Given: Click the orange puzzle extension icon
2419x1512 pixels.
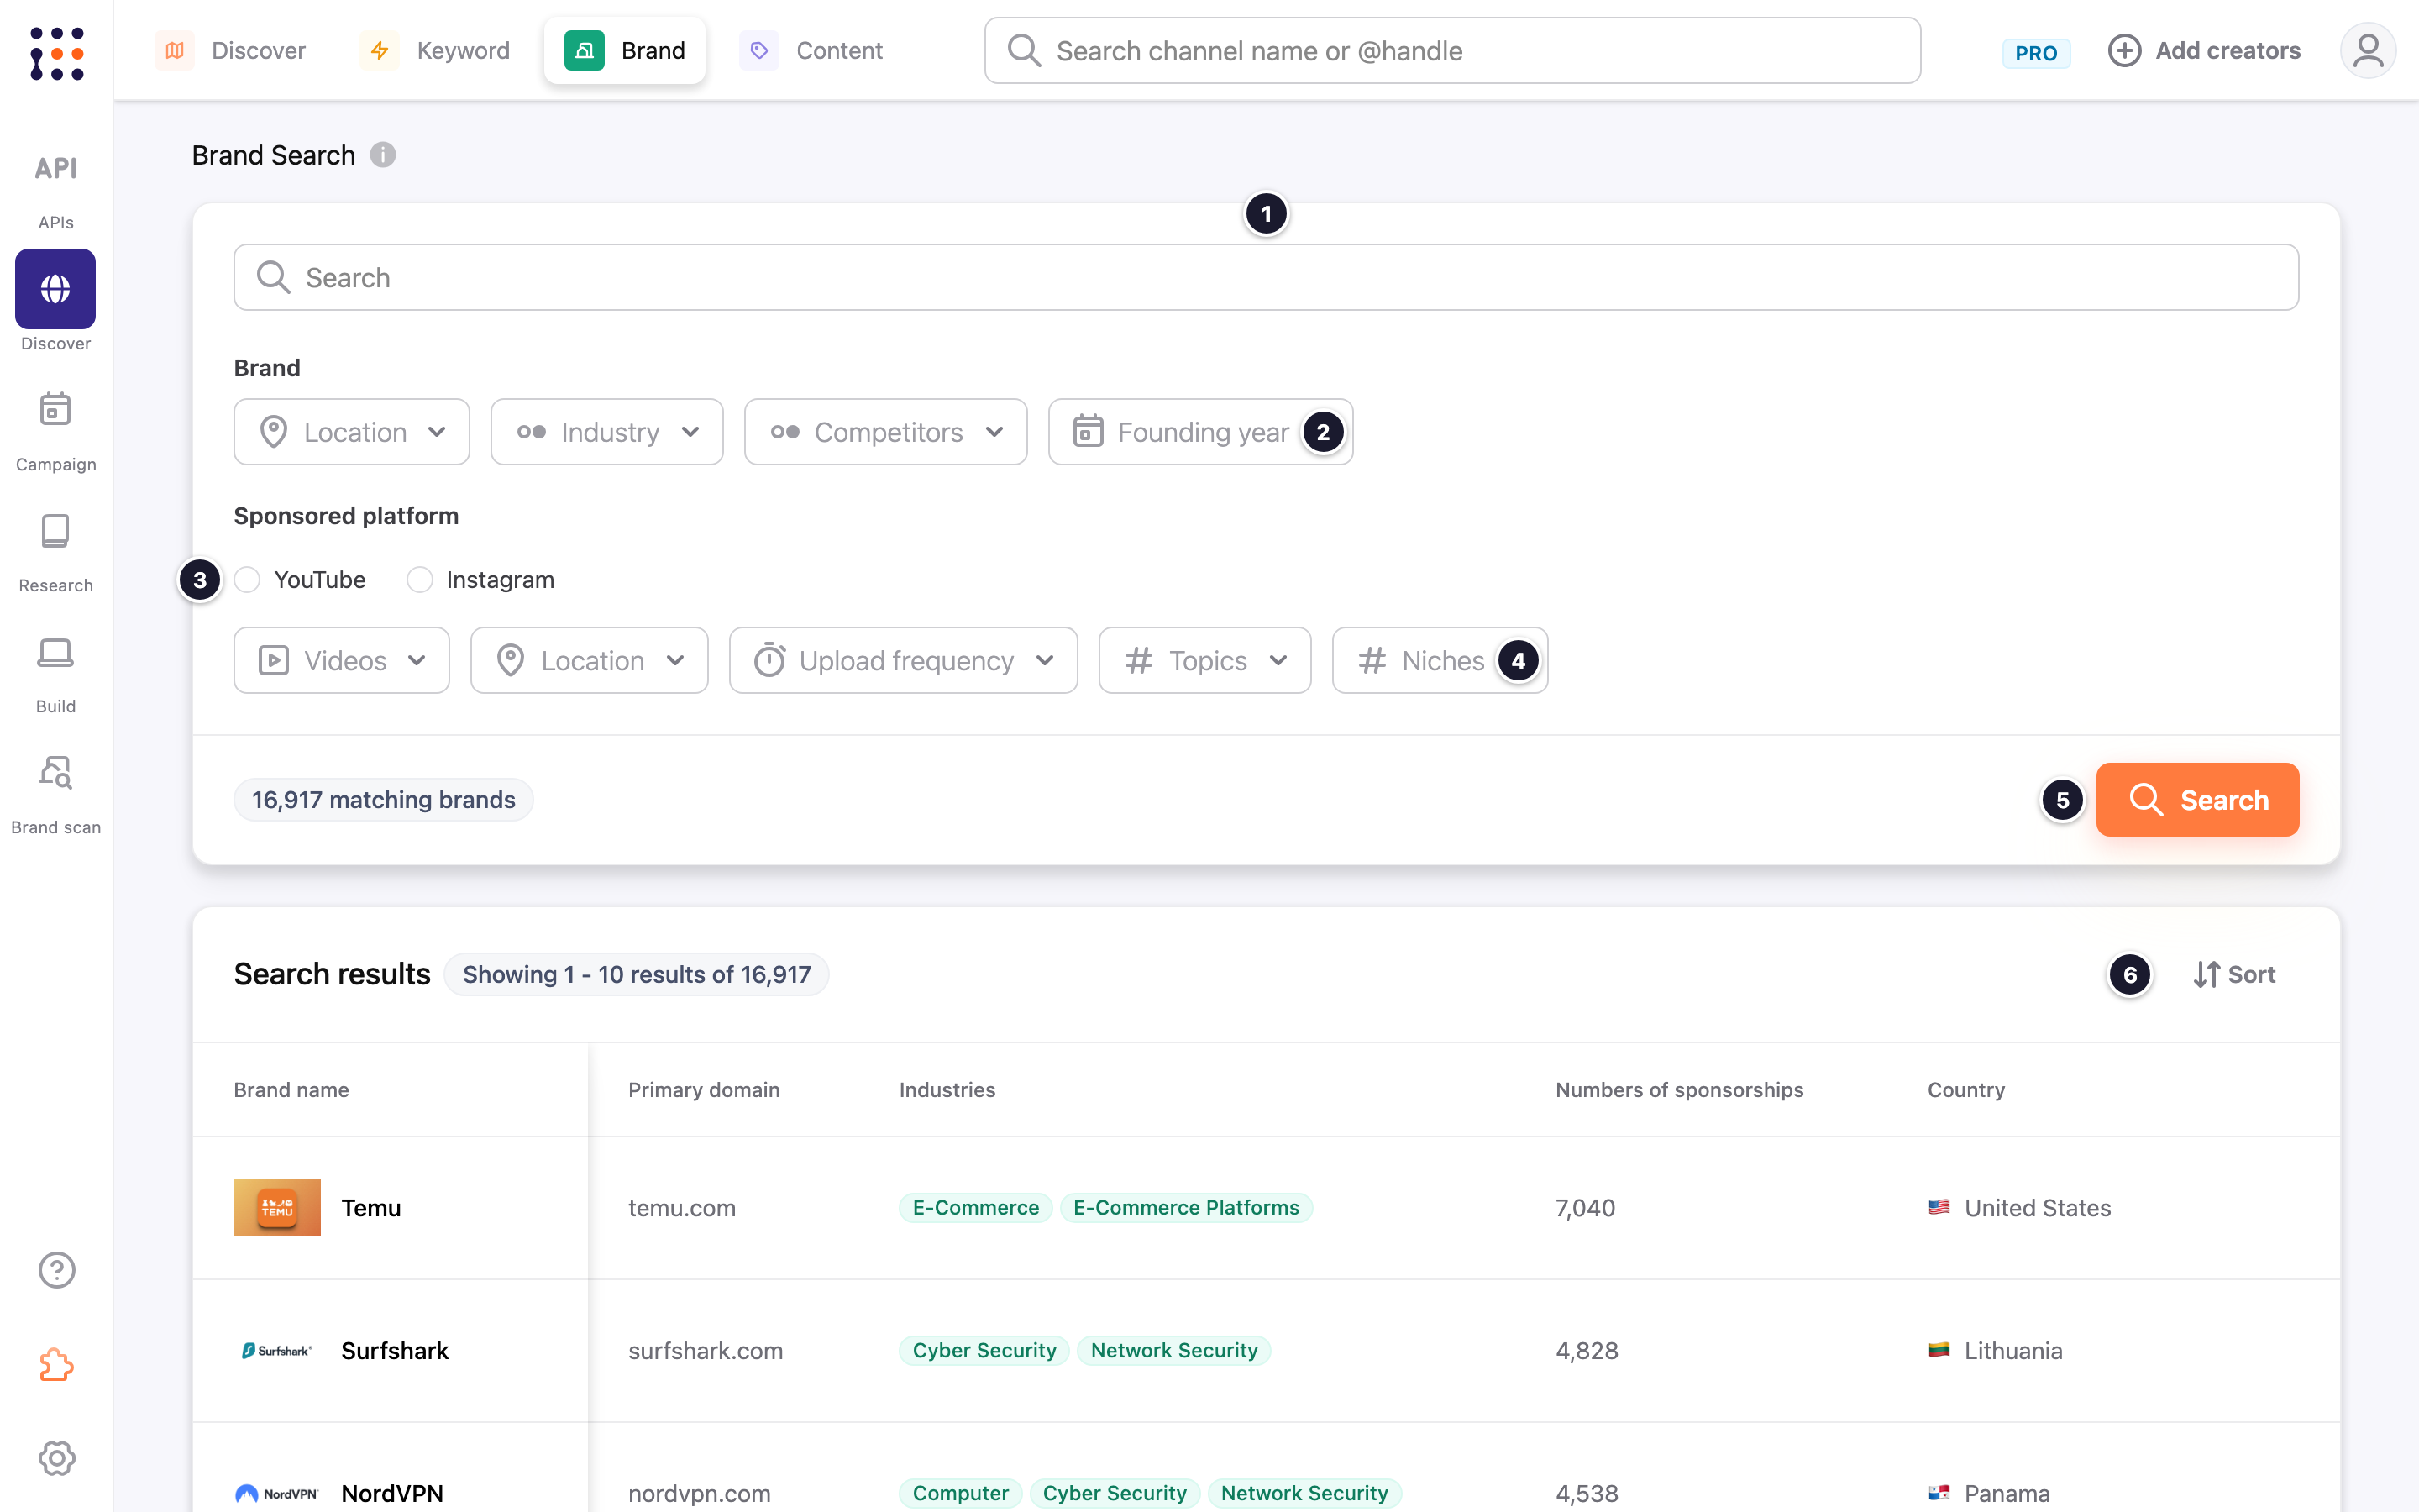Looking at the screenshot, I should (57, 1364).
